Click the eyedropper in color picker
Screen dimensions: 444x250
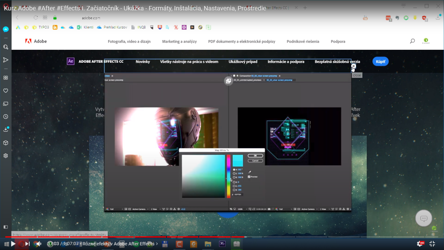(249, 172)
